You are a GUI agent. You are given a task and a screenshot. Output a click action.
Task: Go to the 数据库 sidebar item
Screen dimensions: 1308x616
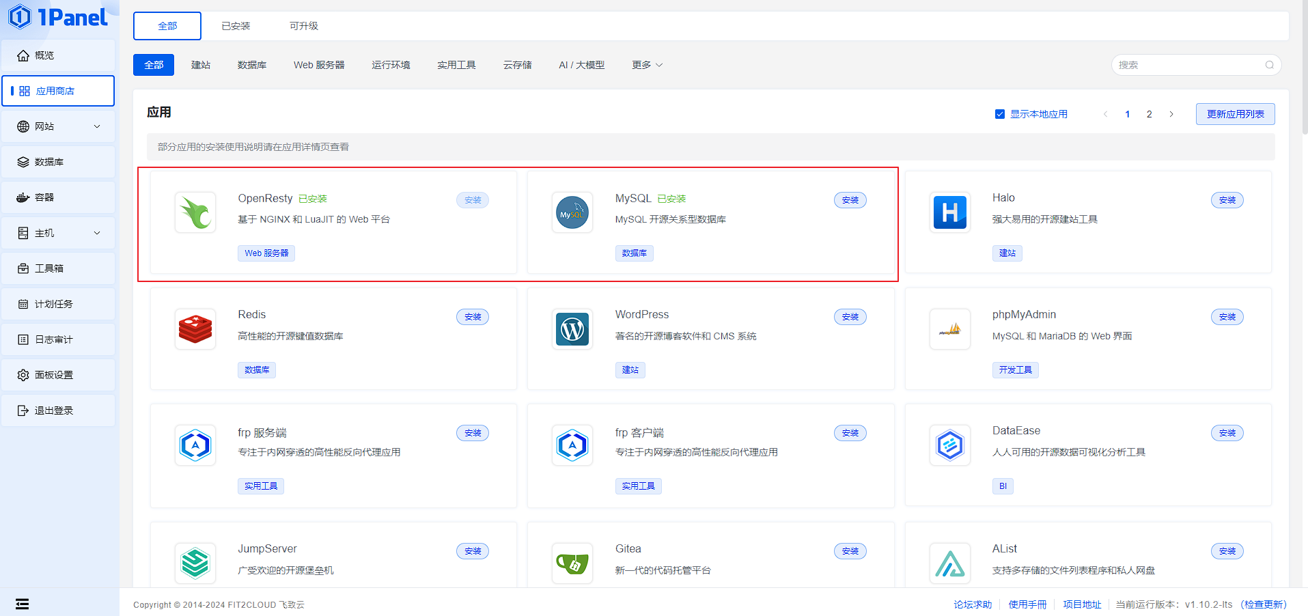[x=58, y=162]
